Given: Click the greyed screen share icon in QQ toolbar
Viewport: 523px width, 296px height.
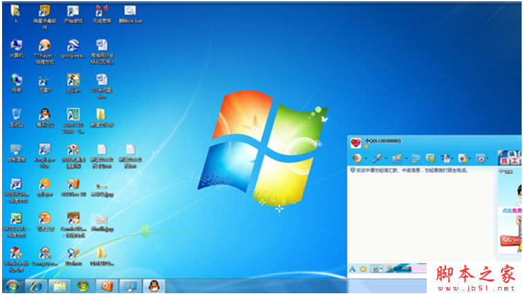Looking at the screenshot, I should coord(416,158).
